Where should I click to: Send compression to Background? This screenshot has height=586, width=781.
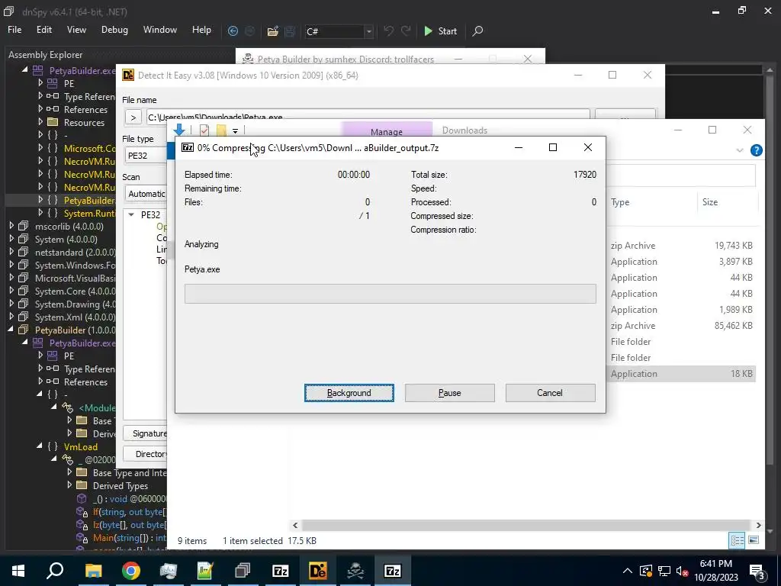click(x=349, y=393)
